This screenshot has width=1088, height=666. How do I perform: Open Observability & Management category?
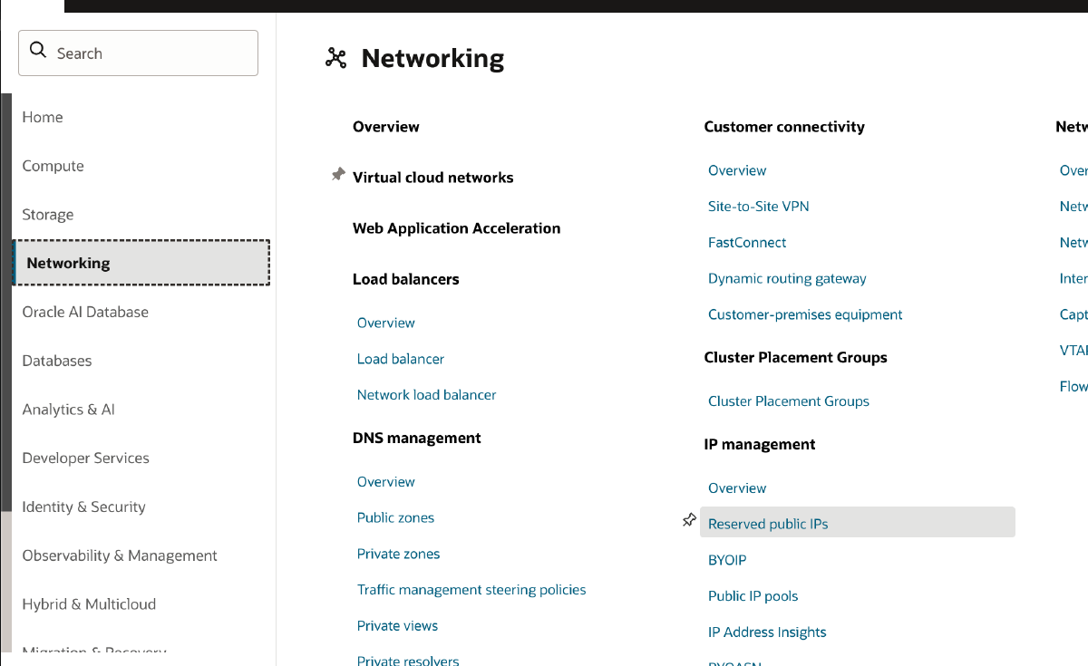[x=120, y=555]
